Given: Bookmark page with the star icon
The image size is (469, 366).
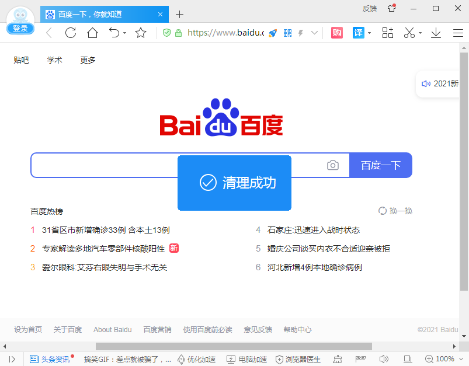Looking at the screenshot, I should 141,33.
